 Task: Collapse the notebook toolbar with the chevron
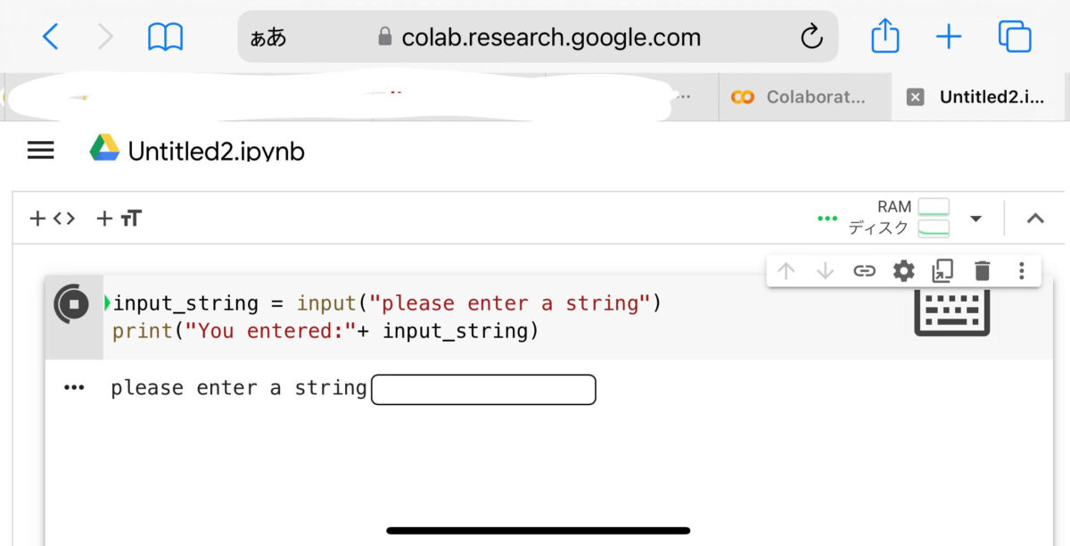[x=1035, y=217]
